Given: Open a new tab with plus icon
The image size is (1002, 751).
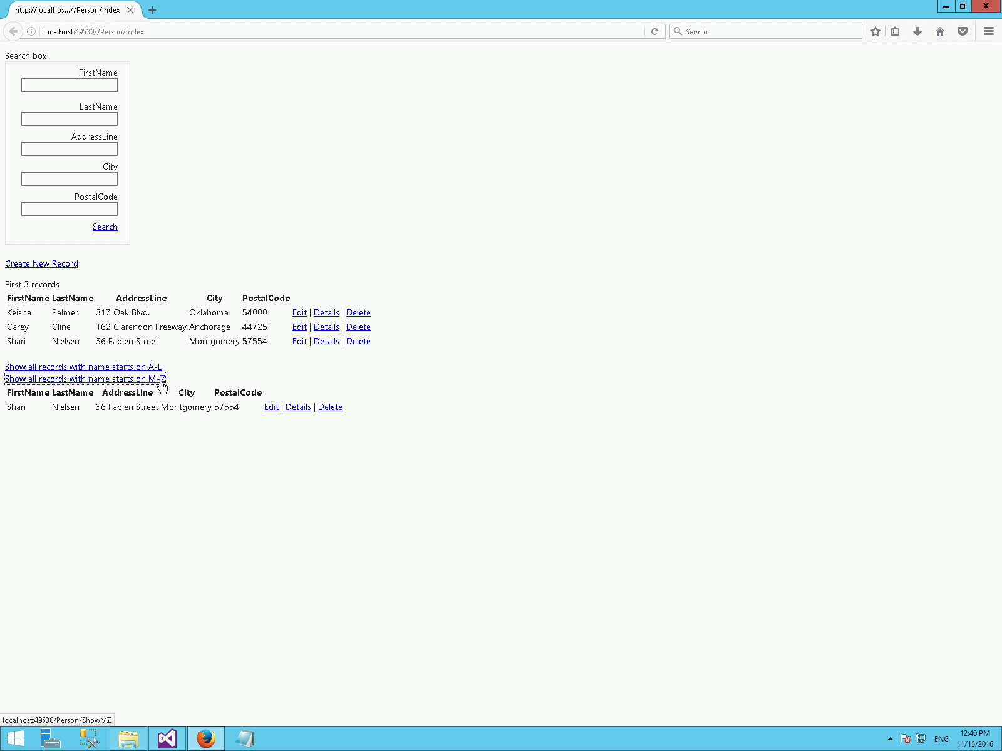Looking at the screenshot, I should [x=152, y=10].
